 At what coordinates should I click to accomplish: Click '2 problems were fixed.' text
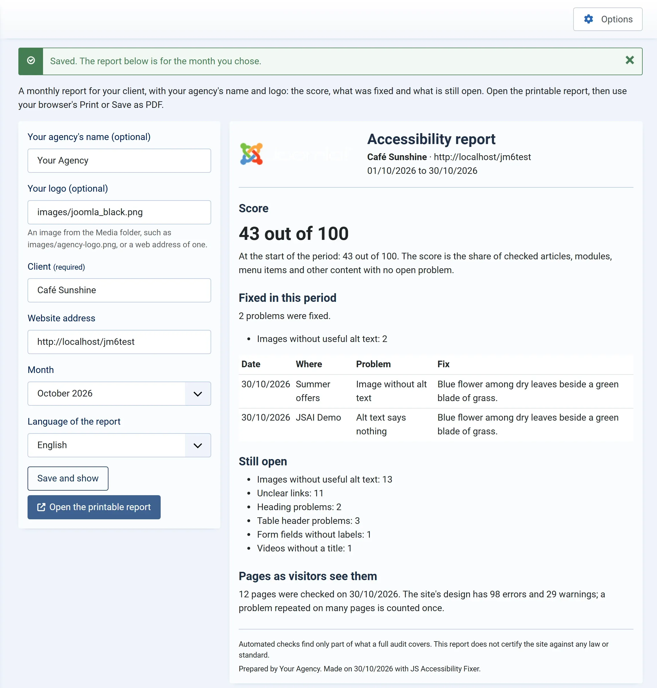tap(284, 316)
